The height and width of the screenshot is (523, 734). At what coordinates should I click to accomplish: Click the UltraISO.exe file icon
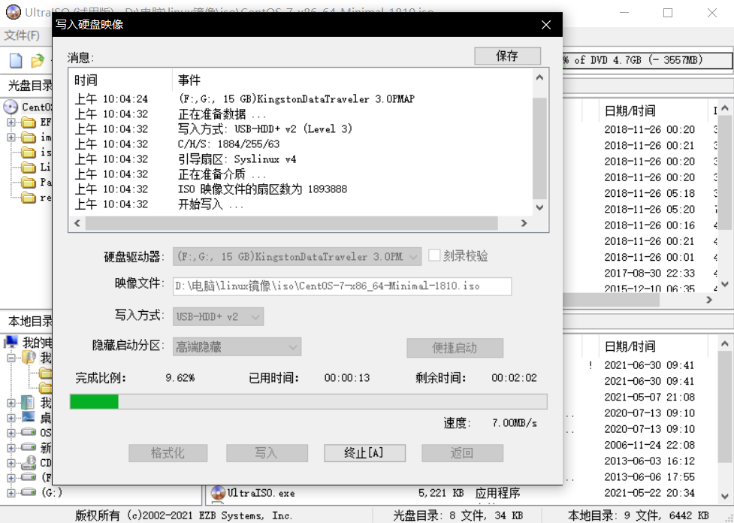click(x=218, y=493)
